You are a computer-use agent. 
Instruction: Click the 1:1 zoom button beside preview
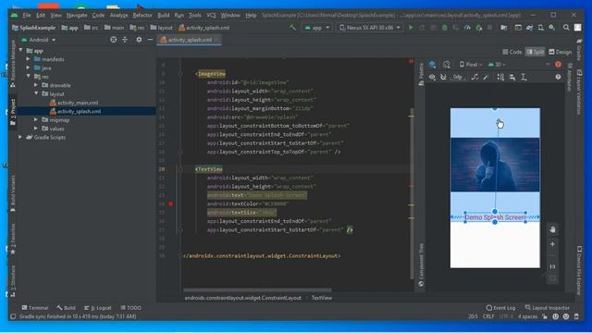click(x=553, y=266)
